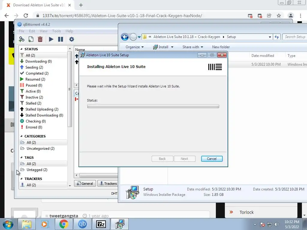Open the Help menu in qBittorrent
This screenshot has height=230, width=307.
point(69,31)
